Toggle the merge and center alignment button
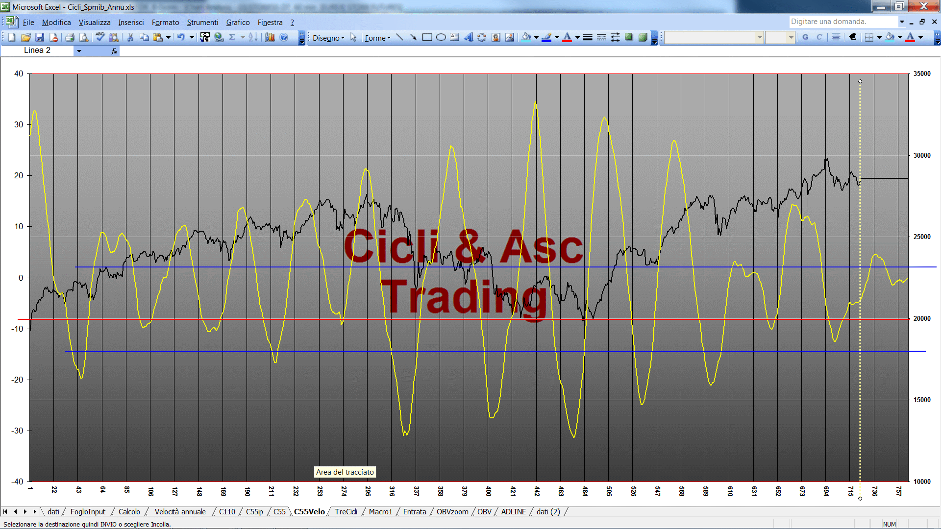 (x=836, y=37)
